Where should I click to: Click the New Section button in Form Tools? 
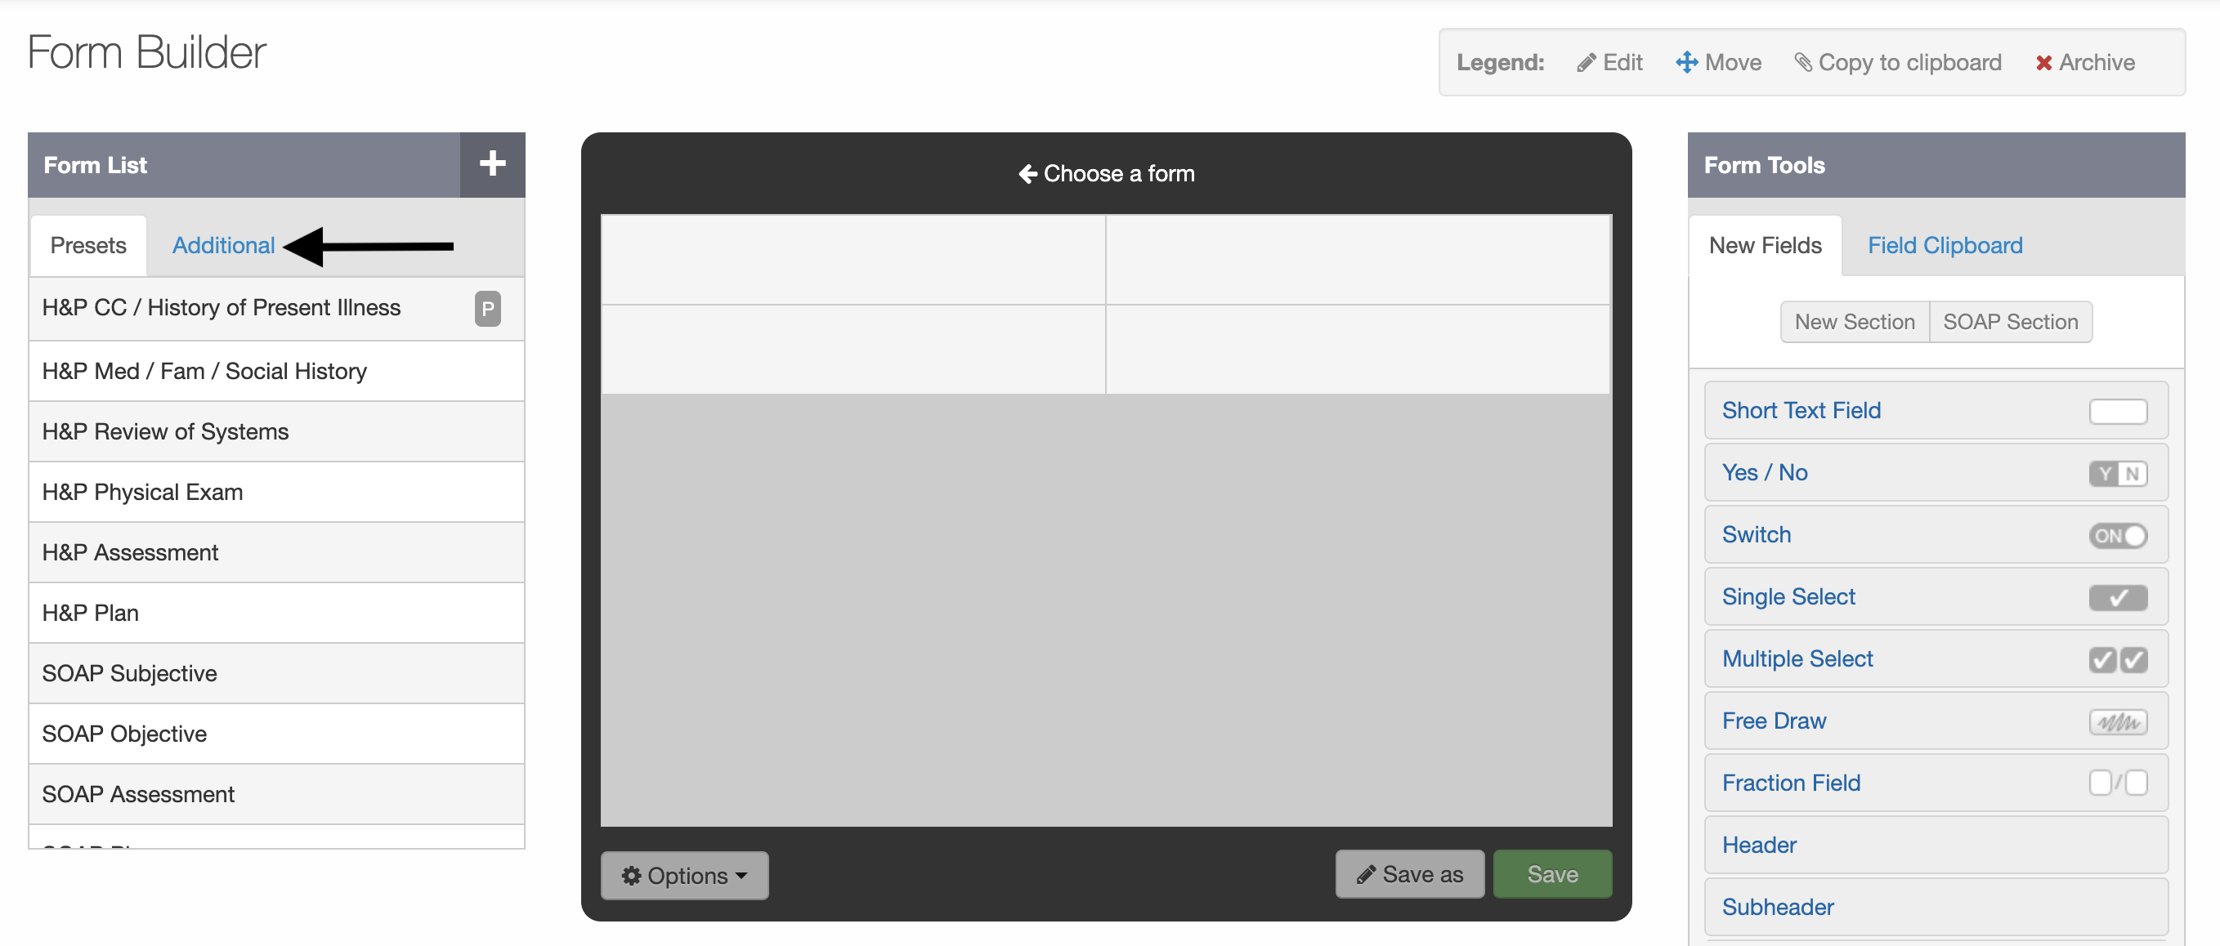coord(1855,321)
